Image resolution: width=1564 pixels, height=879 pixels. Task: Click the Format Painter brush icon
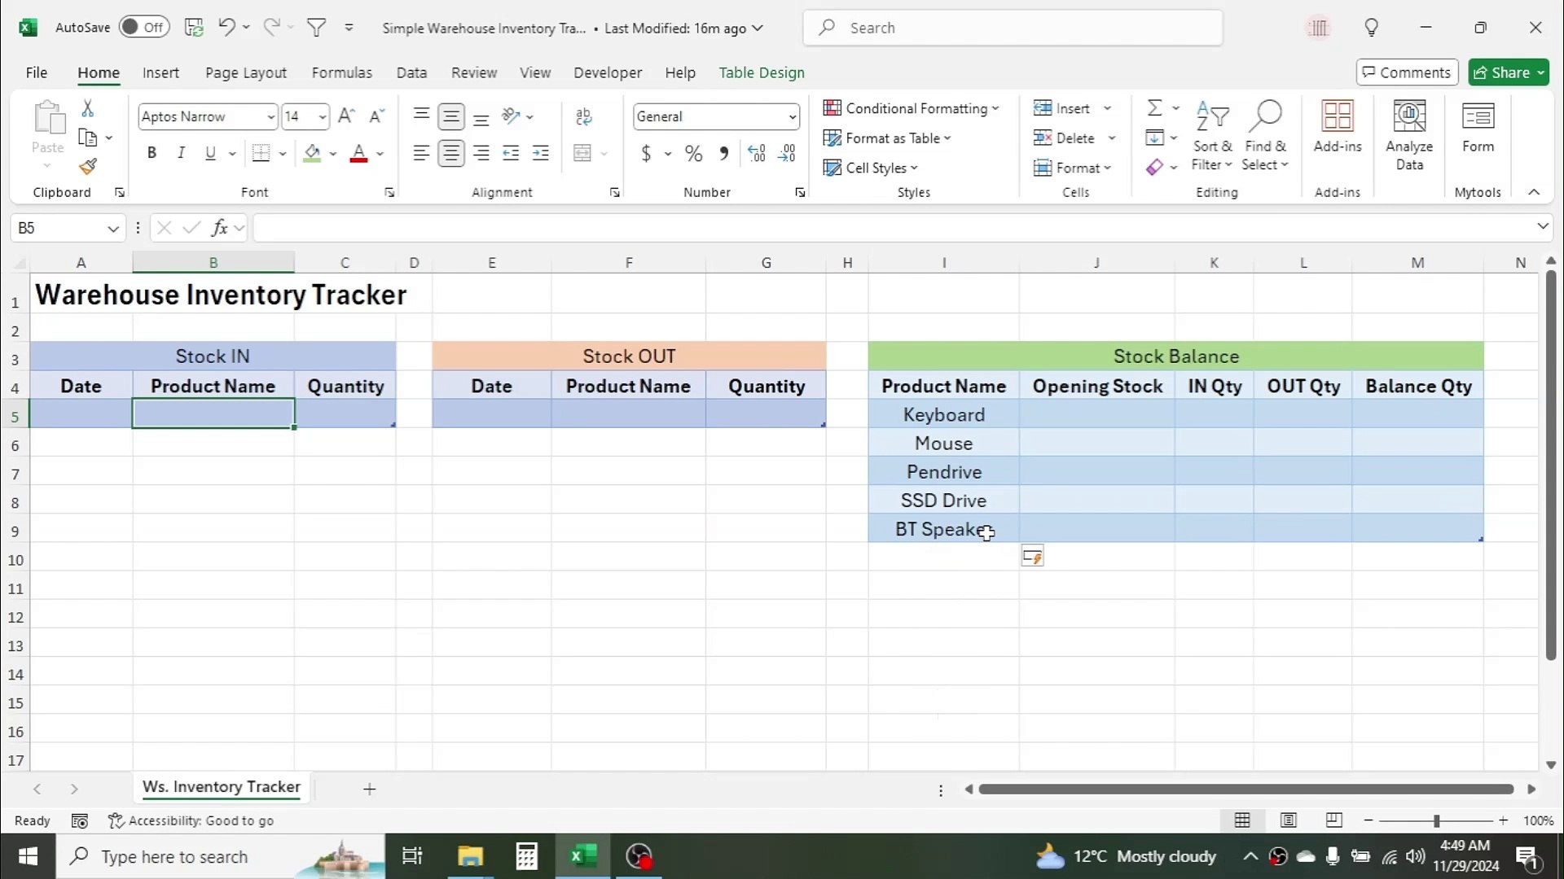[x=88, y=167]
